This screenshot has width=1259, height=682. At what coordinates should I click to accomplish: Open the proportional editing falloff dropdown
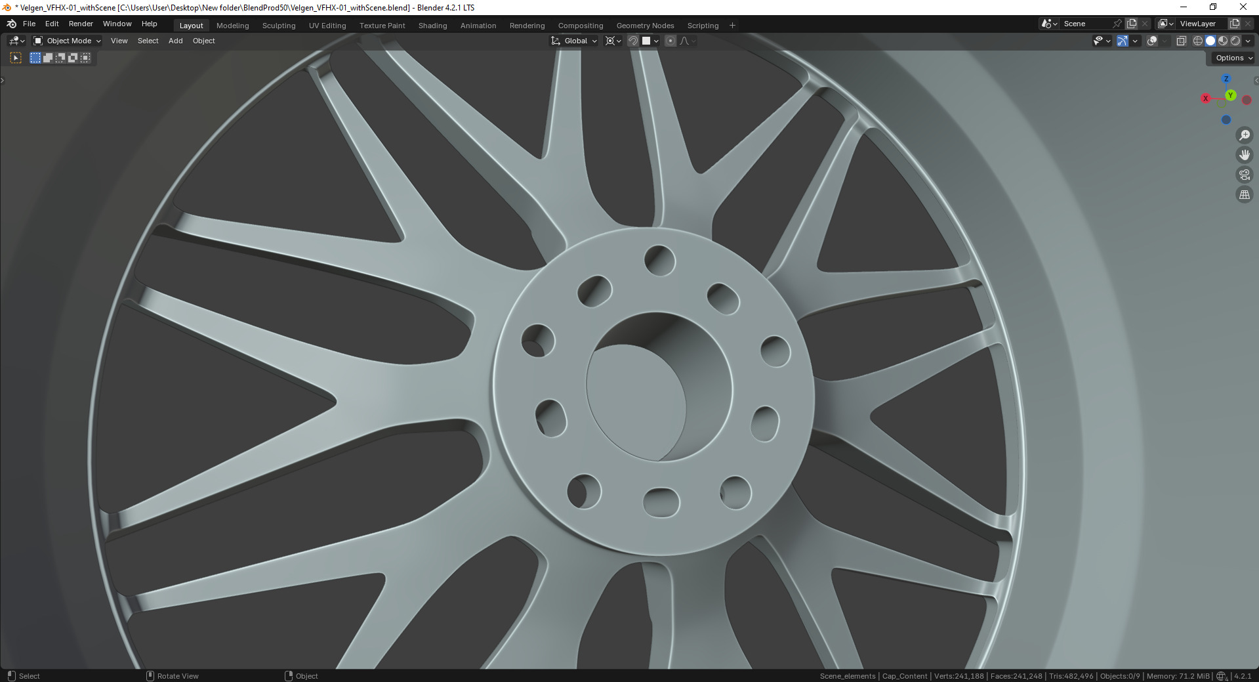tap(688, 41)
